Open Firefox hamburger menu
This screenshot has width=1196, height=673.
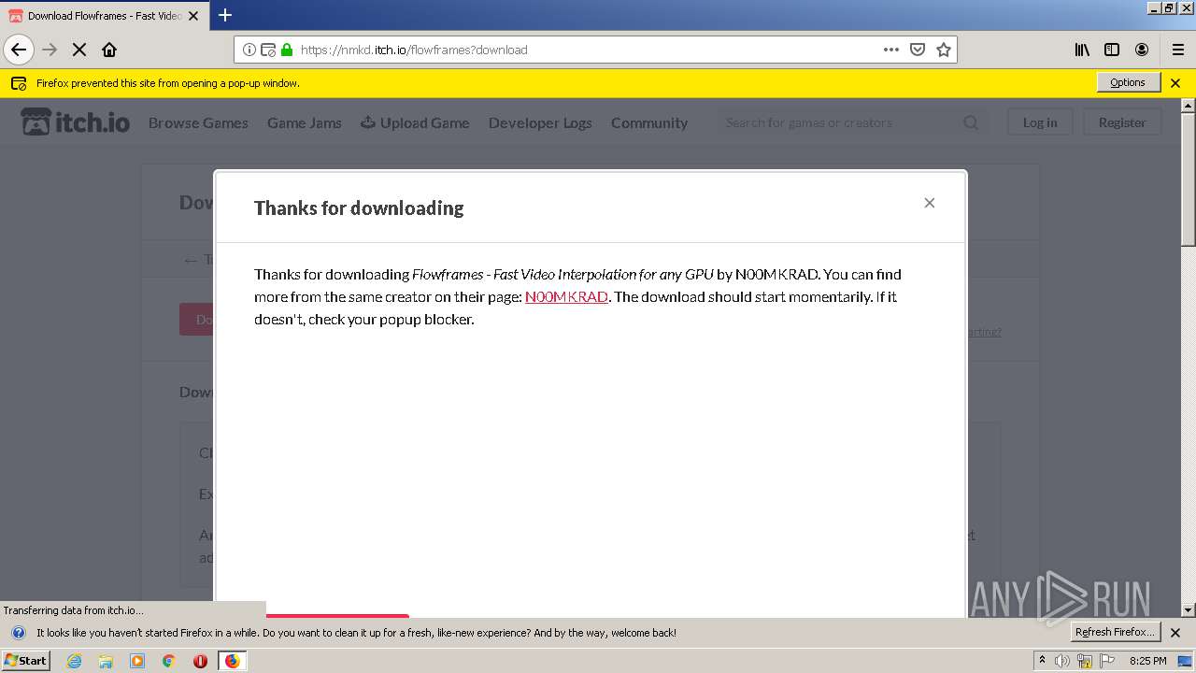(1178, 50)
